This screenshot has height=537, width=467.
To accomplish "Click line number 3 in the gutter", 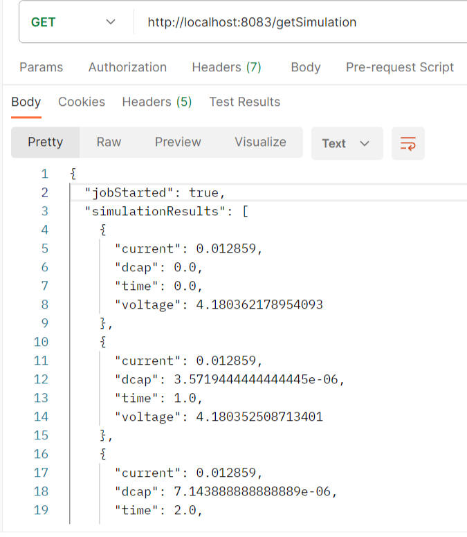I will pyautogui.click(x=45, y=211).
